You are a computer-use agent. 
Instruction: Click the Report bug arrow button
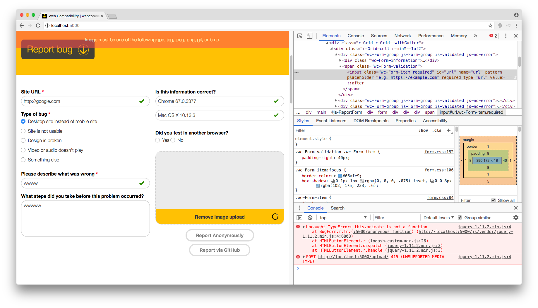[x=58, y=50]
